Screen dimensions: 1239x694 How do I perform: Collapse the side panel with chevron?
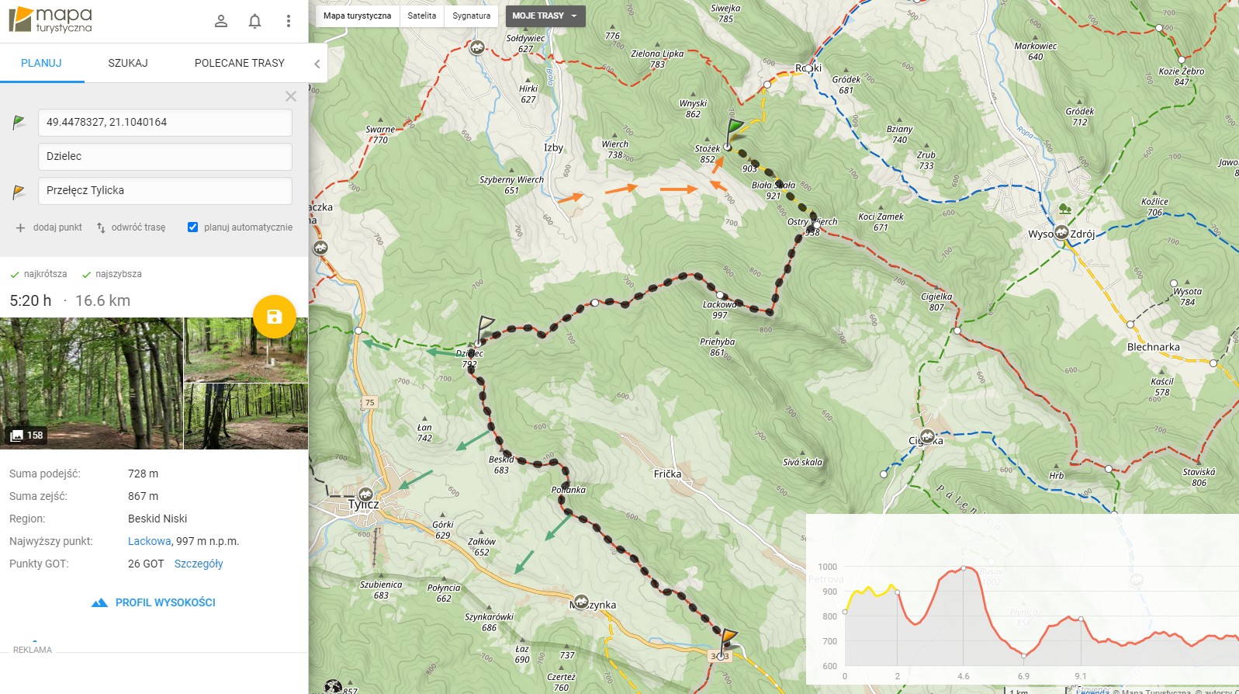(317, 64)
